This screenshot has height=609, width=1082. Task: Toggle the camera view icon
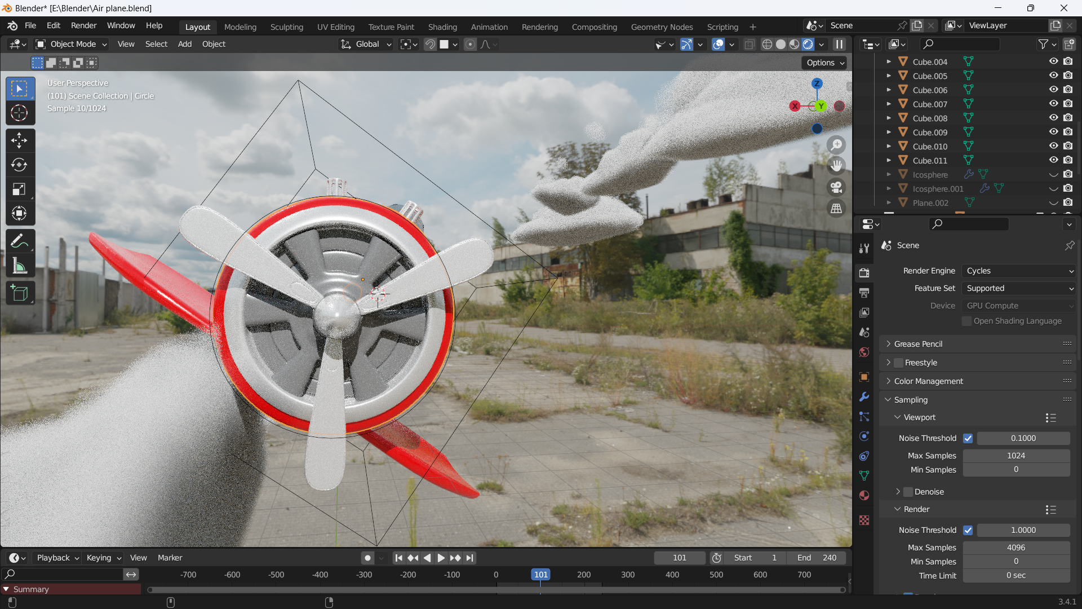(x=836, y=187)
